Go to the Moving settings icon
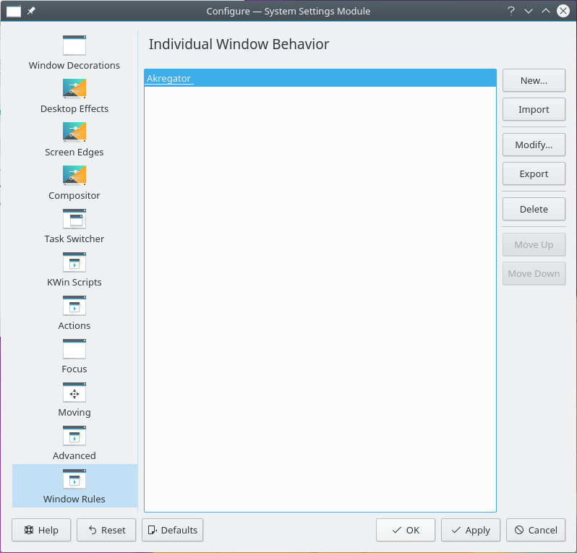This screenshot has height=553, width=577. click(x=74, y=393)
